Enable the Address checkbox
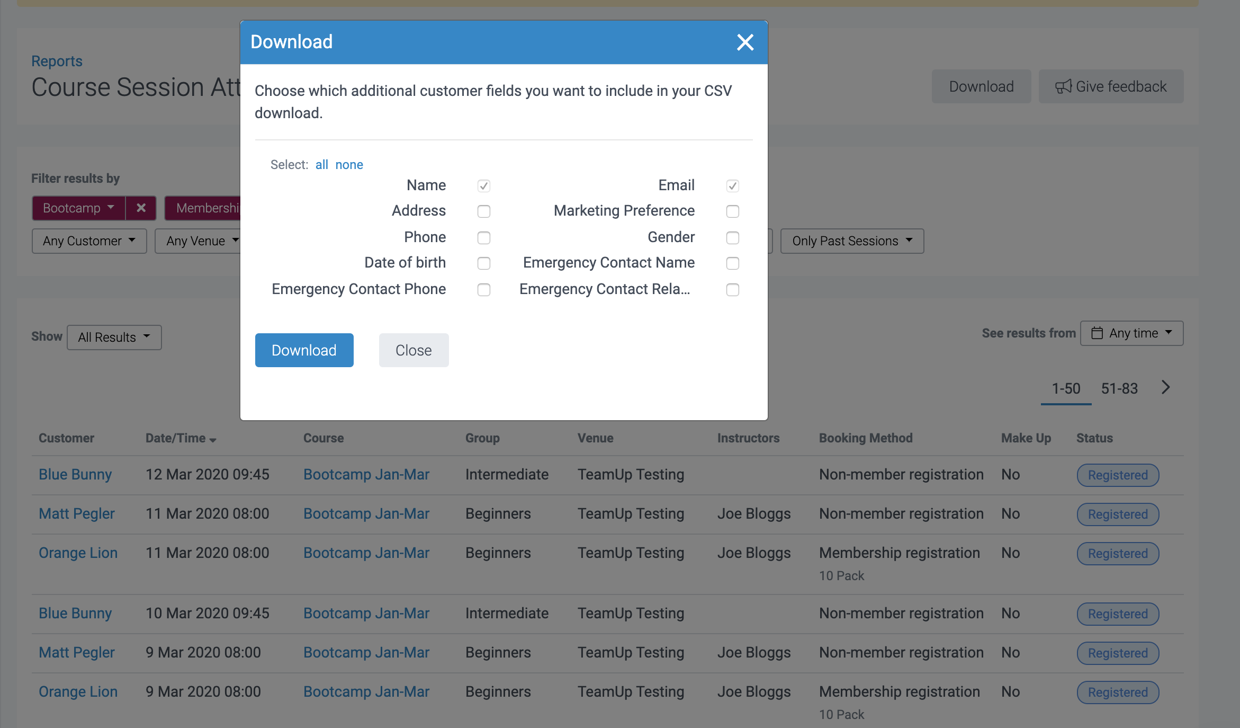 (x=483, y=211)
